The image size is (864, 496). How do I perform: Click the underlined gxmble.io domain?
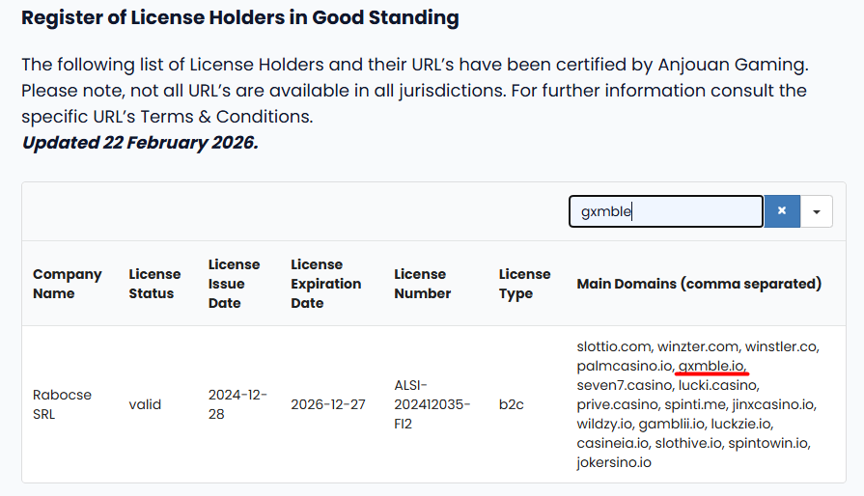pos(711,366)
